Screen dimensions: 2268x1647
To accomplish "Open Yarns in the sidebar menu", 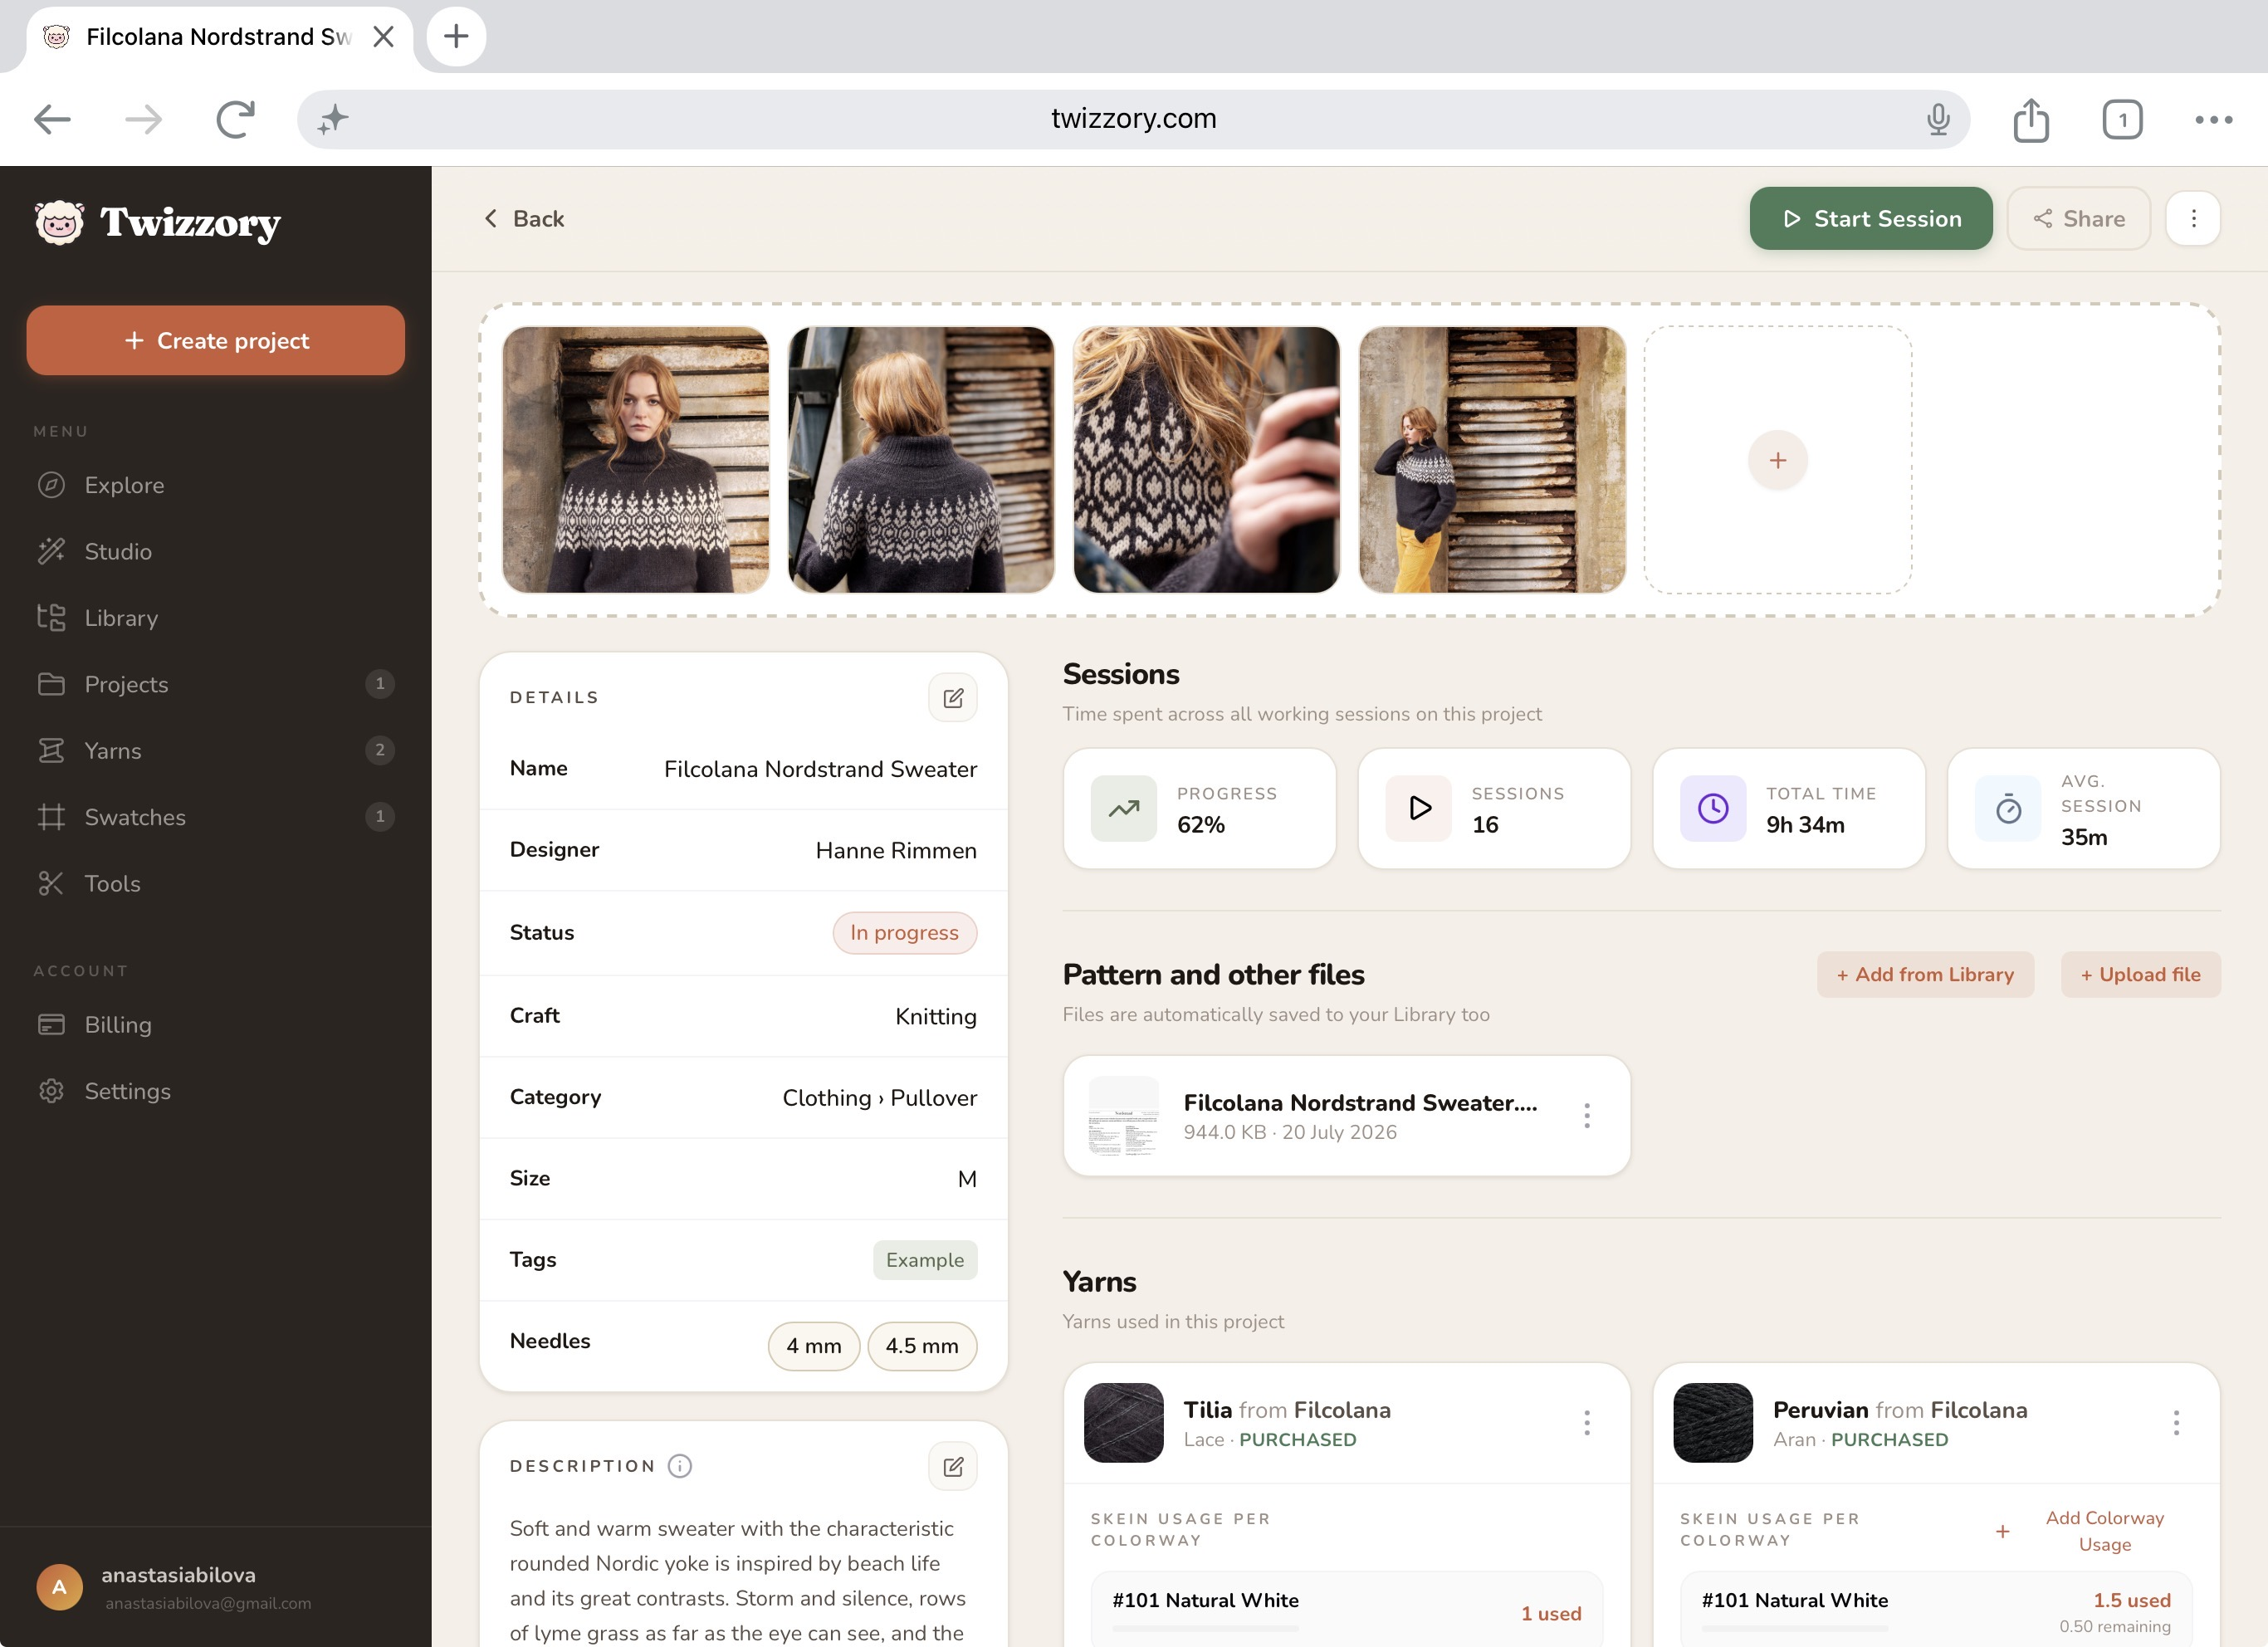I will [216, 751].
